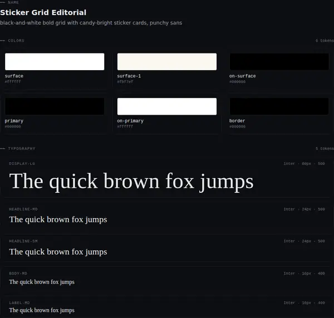Screen dimensions: 334x318
Task: Click the 'border' token name
Action: coord(237,121)
